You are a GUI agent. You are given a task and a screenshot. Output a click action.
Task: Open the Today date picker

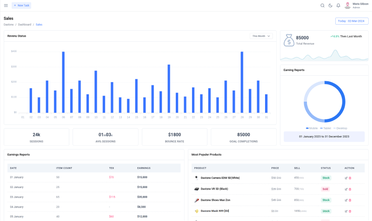click(351, 21)
